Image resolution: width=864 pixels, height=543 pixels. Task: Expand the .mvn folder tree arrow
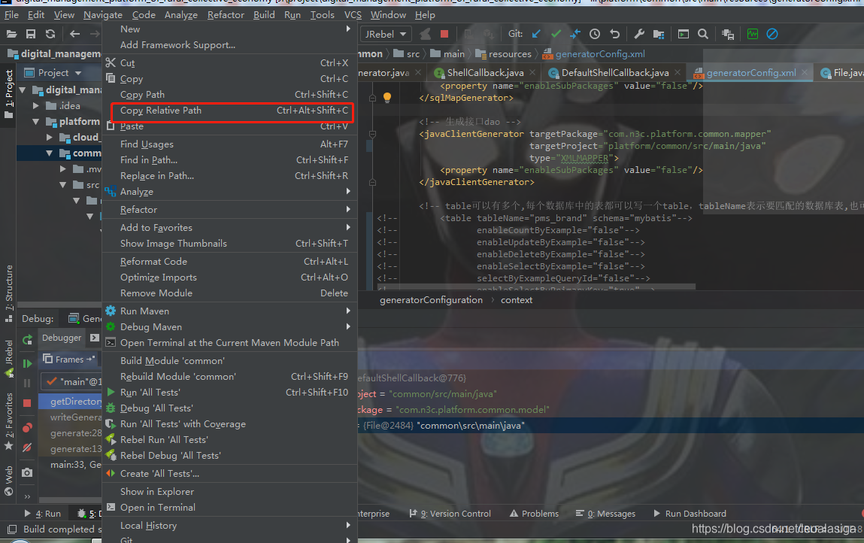(63, 168)
